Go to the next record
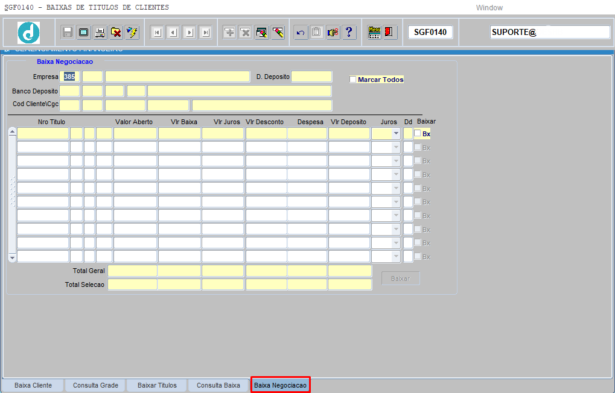The image size is (615, 393). coord(189,33)
